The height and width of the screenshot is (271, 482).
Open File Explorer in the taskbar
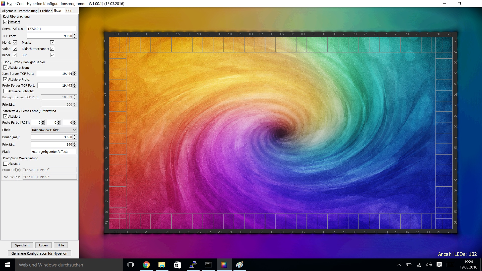click(162, 265)
